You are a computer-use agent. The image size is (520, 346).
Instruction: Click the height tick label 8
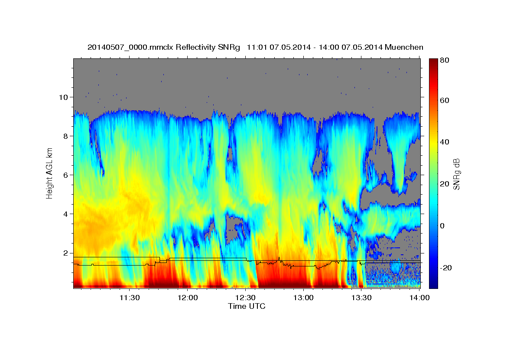tap(66, 136)
